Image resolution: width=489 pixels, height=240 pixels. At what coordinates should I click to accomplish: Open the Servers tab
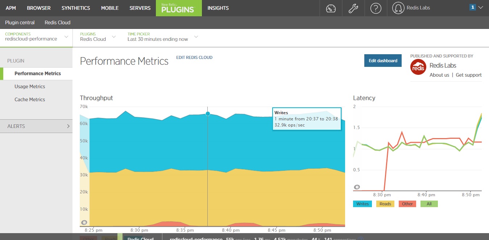coord(140,8)
